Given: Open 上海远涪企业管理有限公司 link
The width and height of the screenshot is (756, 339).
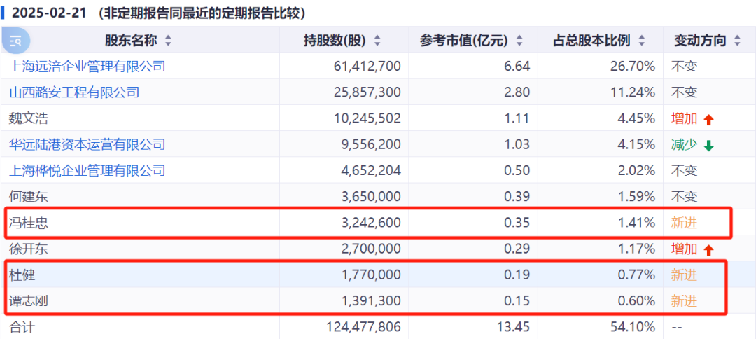Looking at the screenshot, I should tap(87, 66).
